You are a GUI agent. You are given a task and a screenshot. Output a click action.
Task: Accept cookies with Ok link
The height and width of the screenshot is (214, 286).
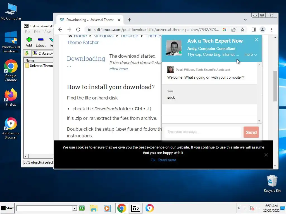pos(153,160)
